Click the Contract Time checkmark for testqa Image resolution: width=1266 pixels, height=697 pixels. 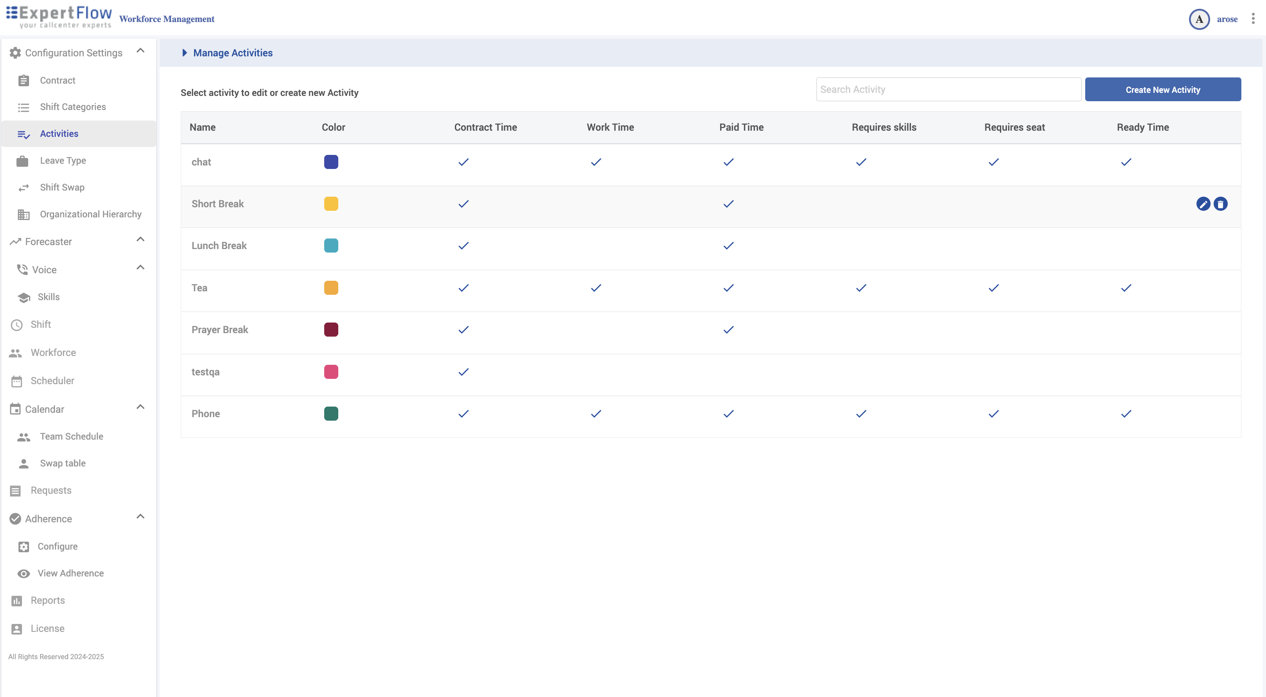pos(463,372)
